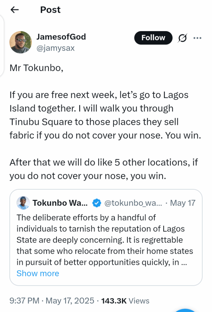The image size is (212, 312).
Task: Select the Tokunbo Wa... author name
Action: pyautogui.click(x=60, y=203)
